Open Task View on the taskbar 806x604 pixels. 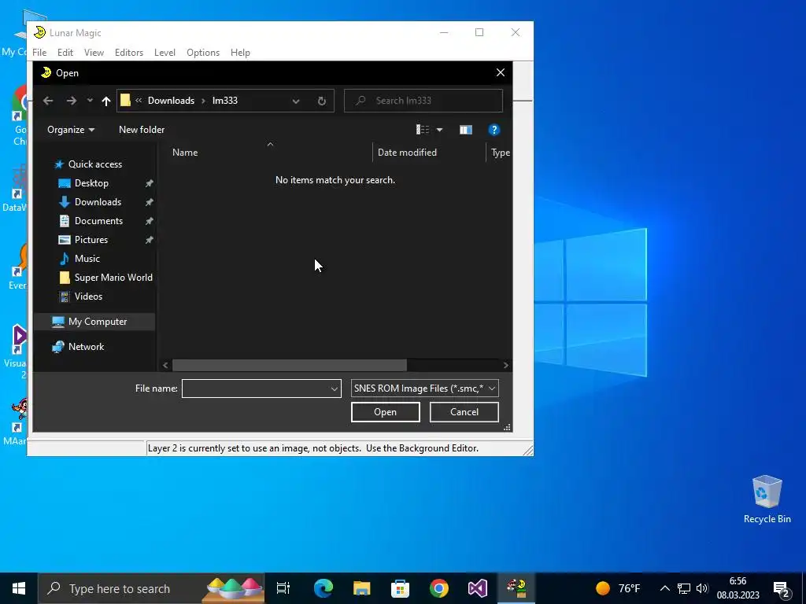283,588
